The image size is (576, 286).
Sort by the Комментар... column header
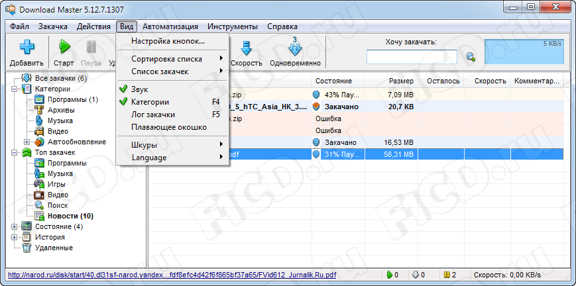click(537, 81)
